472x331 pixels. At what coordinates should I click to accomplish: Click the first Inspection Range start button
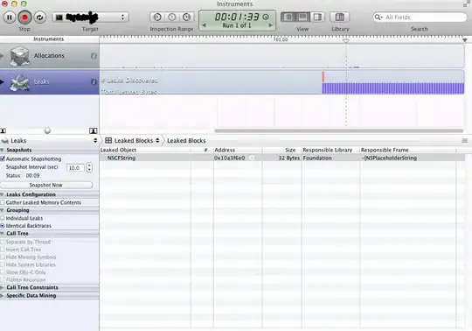tap(157, 18)
